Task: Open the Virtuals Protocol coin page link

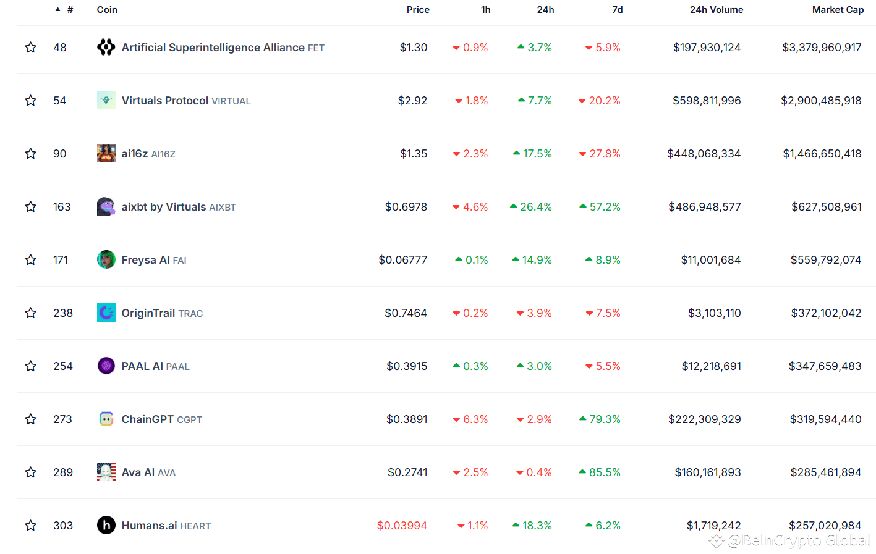Action: [164, 100]
